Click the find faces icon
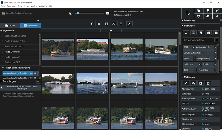This screenshot has height=130, width=222. tap(198, 16)
